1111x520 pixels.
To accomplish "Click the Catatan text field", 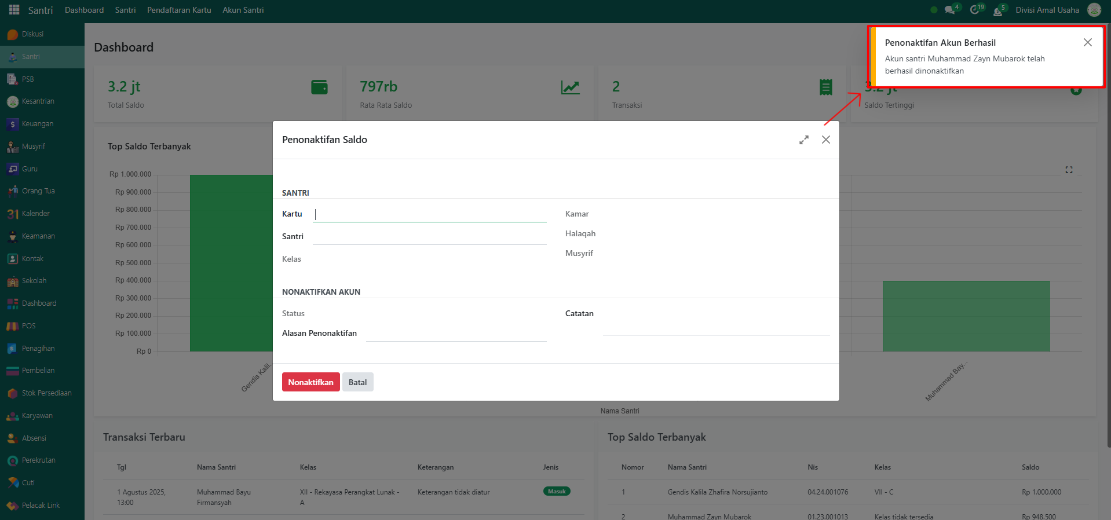I will coord(715,328).
